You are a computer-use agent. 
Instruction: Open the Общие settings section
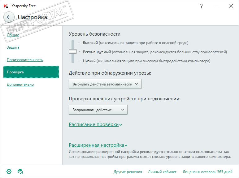pos(13,35)
